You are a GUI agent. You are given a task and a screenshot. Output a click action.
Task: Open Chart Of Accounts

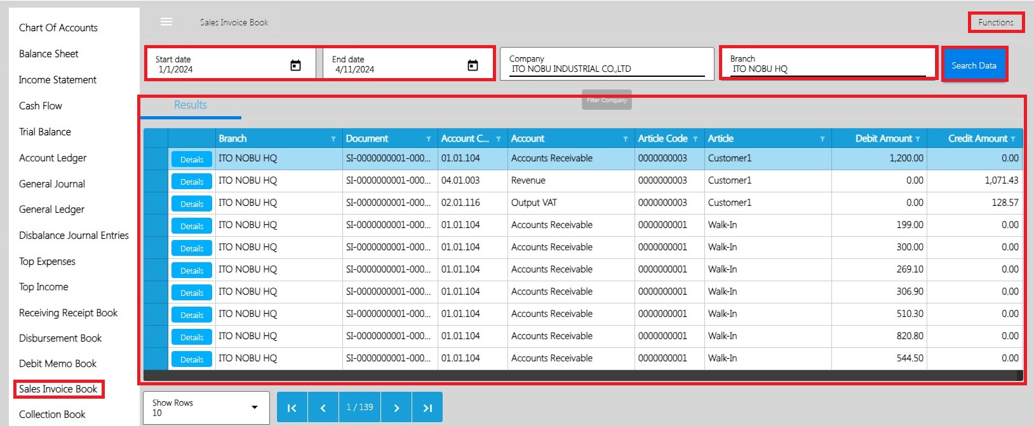(58, 28)
